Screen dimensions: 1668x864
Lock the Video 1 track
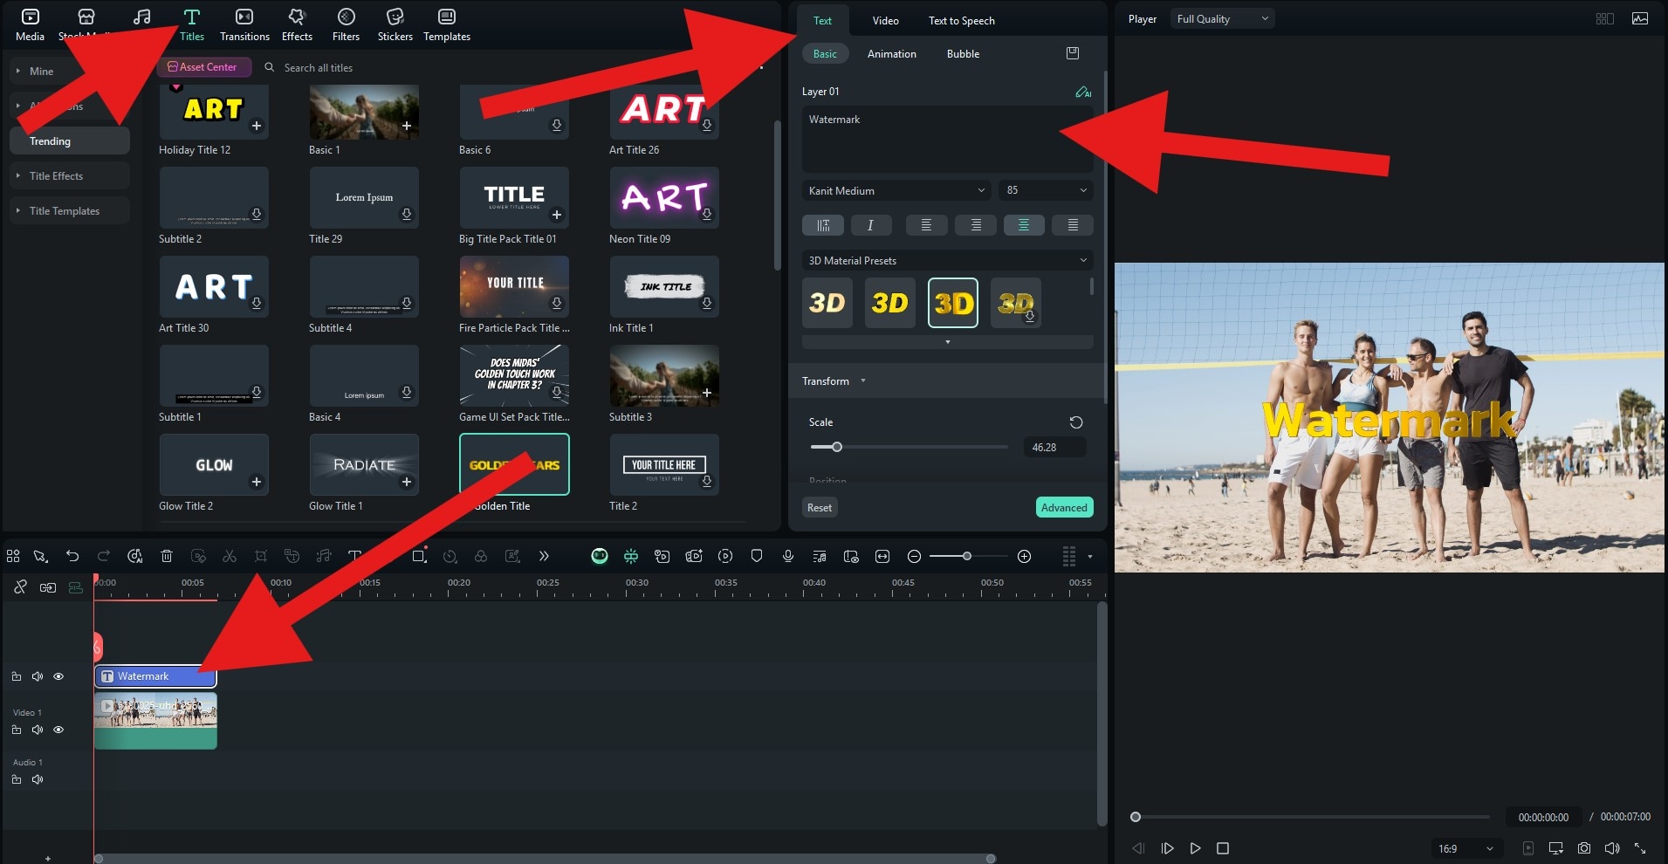[17, 730]
